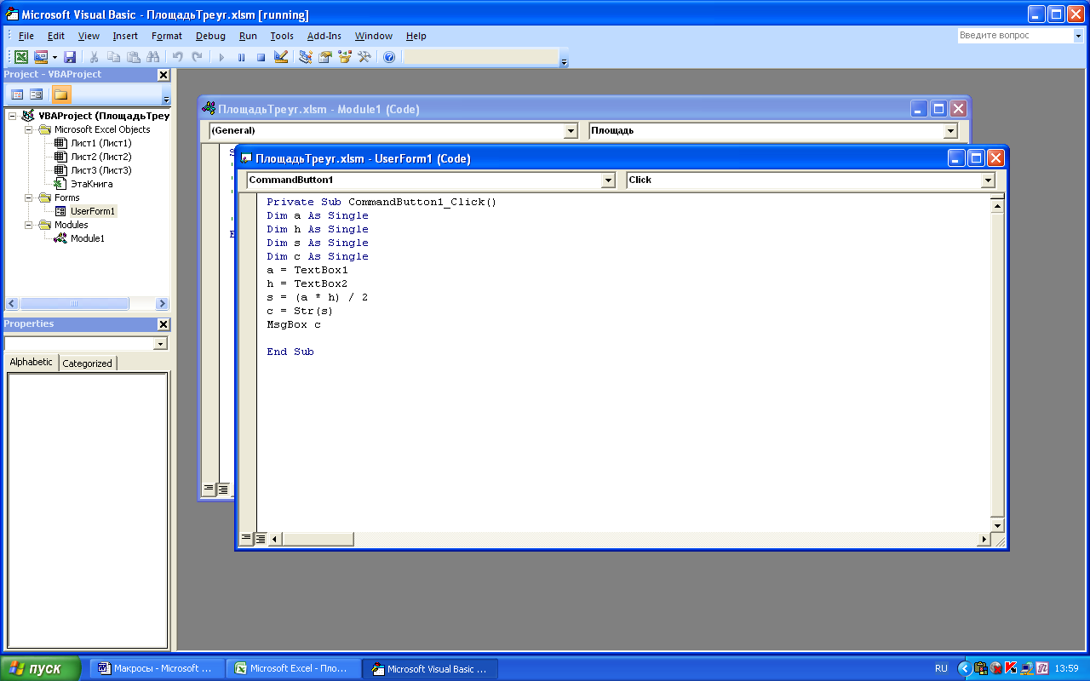Open Properties Window from the toolbar icon
The height and width of the screenshot is (681, 1090).
pos(325,57)
